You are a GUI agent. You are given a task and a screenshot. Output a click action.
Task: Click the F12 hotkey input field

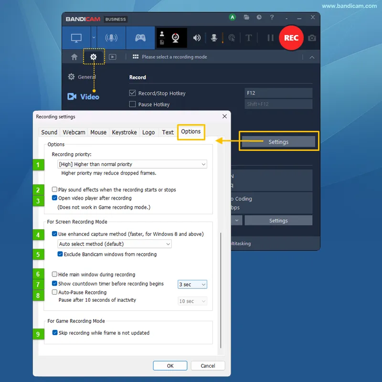278,93
